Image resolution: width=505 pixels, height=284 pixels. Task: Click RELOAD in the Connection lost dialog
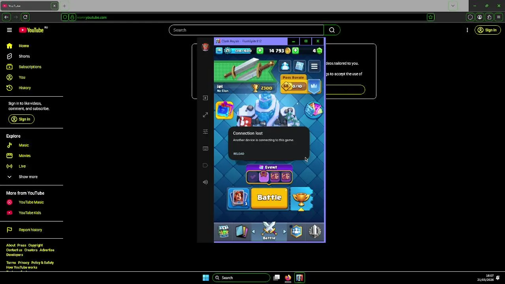click(x=239, y=153)
